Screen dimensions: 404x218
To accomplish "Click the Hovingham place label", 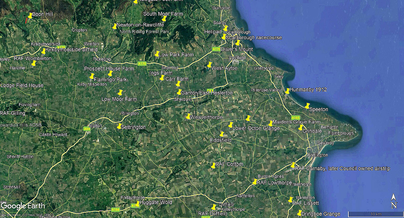I will [30, 105].
